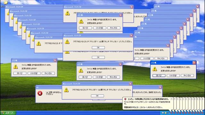Choose いいえ in the half-covered メモ帳 dialog of the right cascade
Viewport: 205px width, 115px height.
click(x=147, y=58)
